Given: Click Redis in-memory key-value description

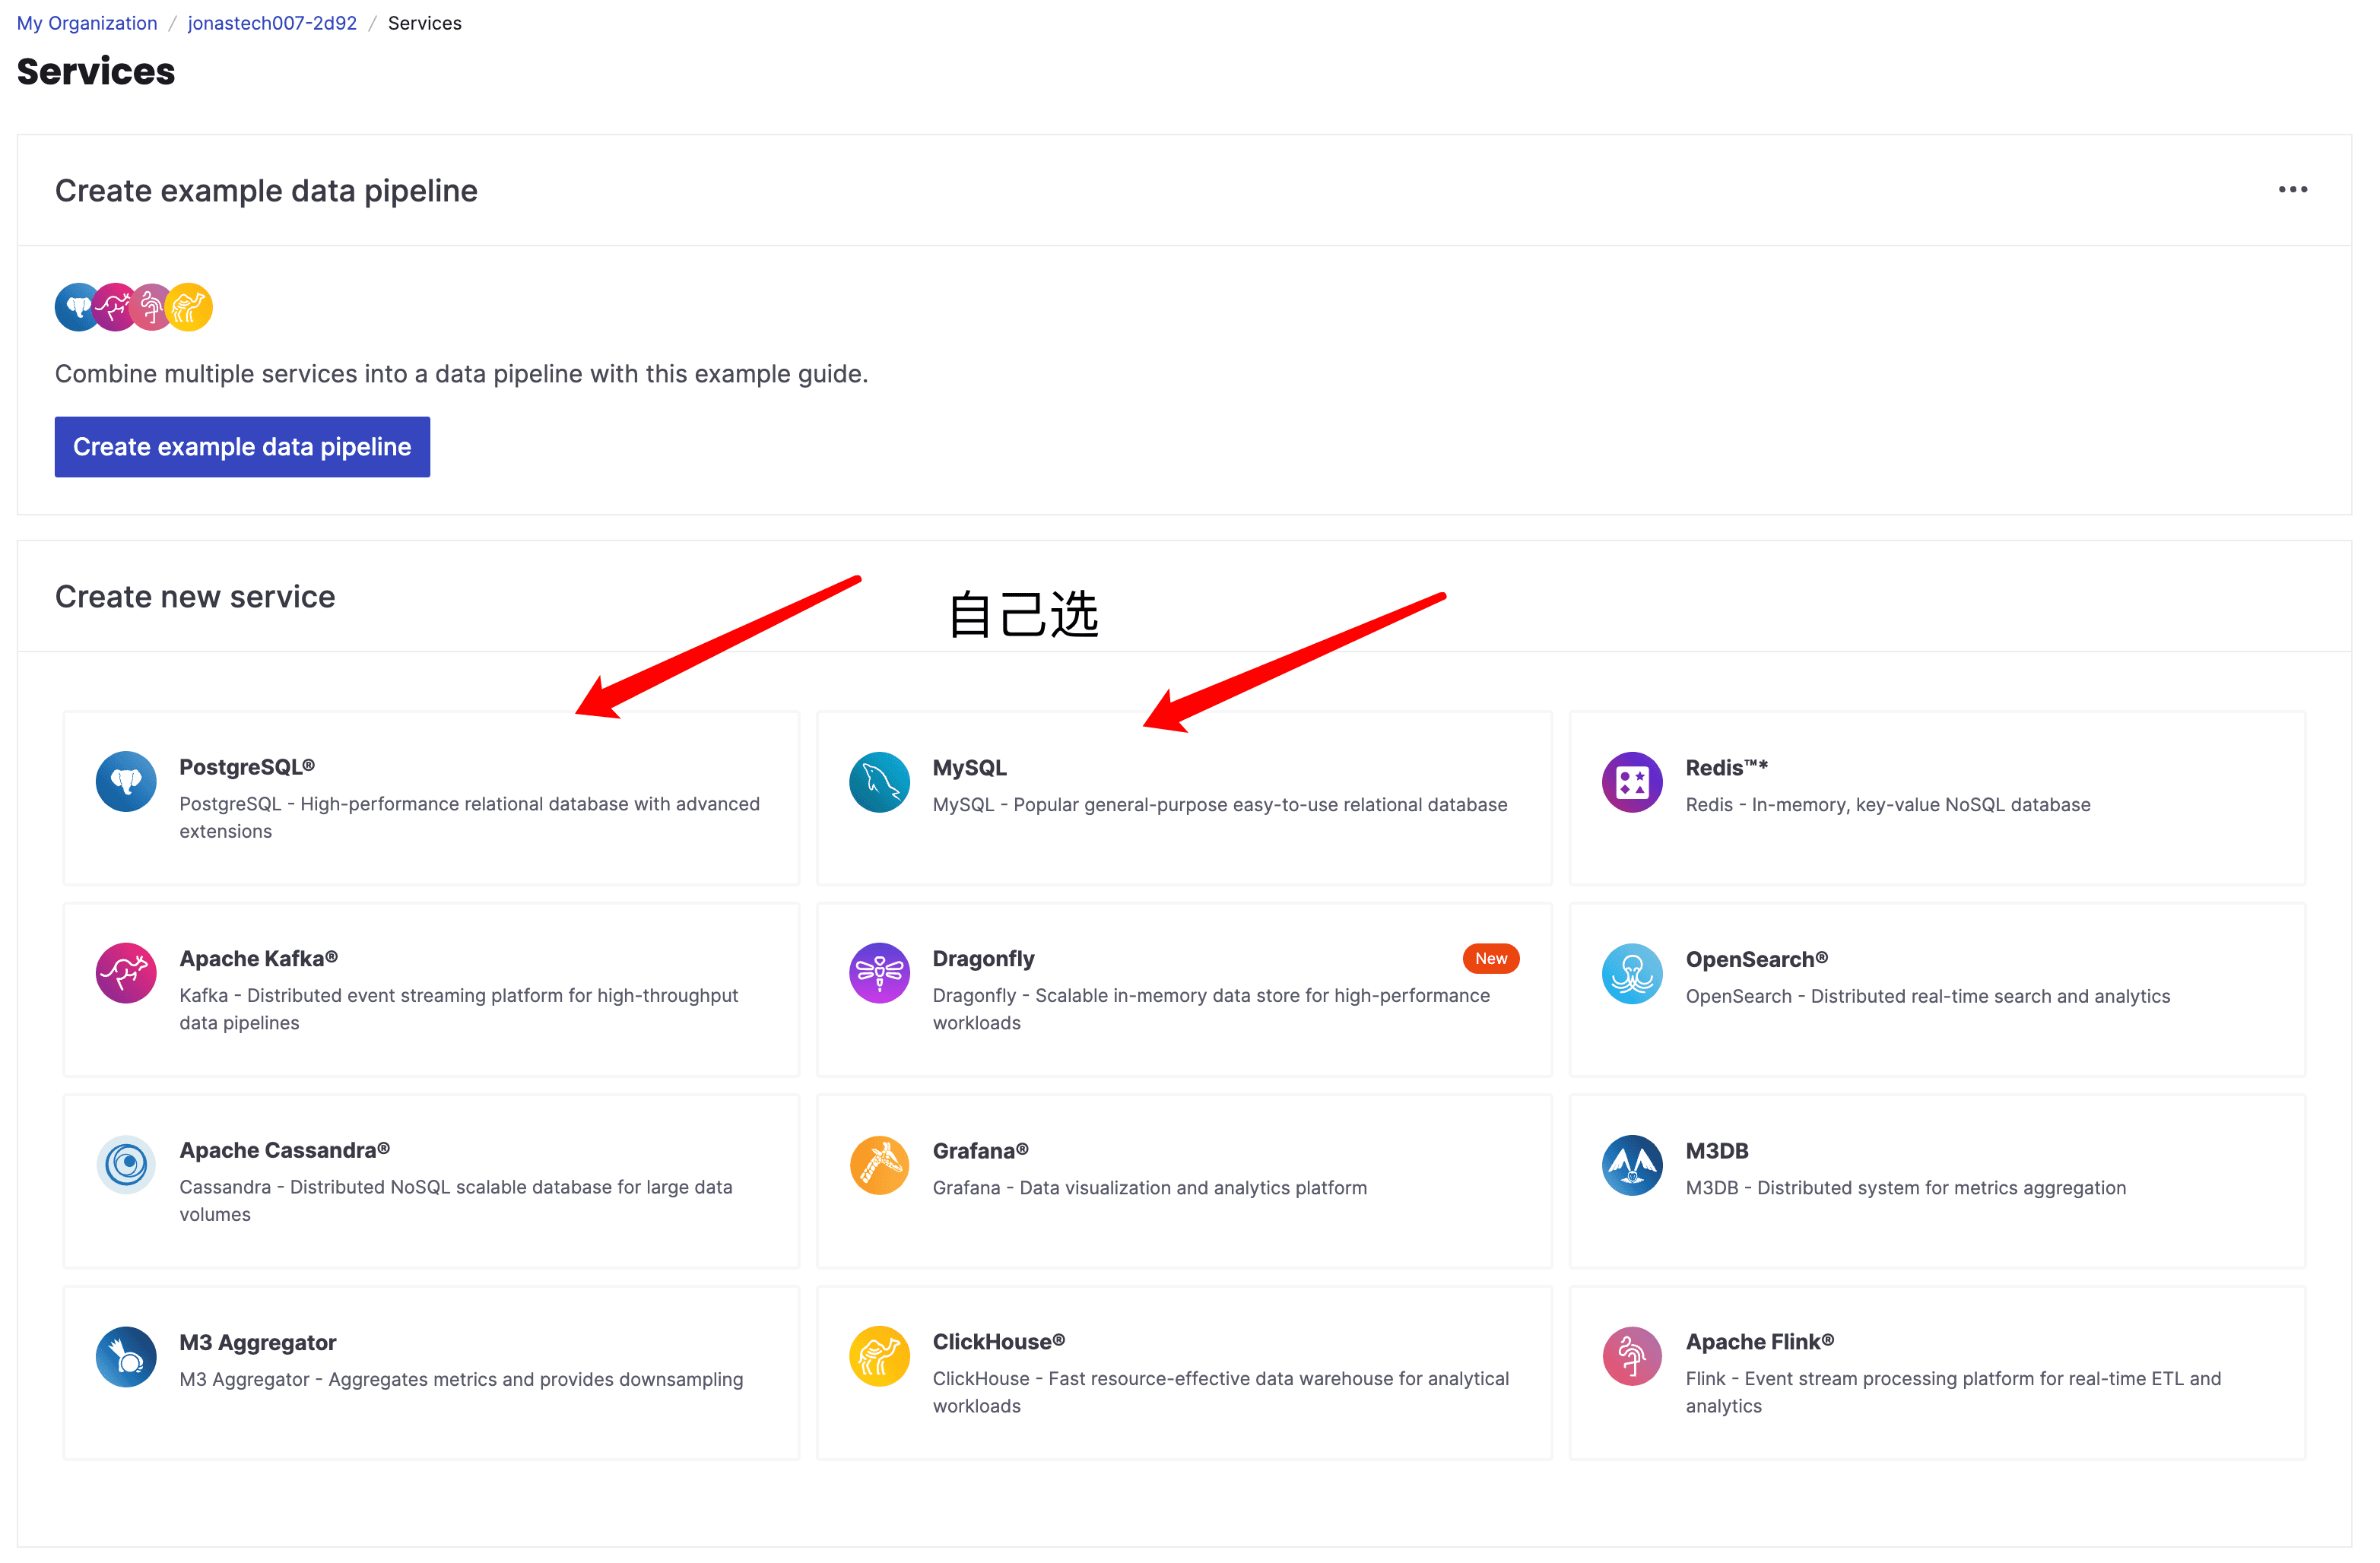Looking at the screenshot, I should [x=1887, y=805].
